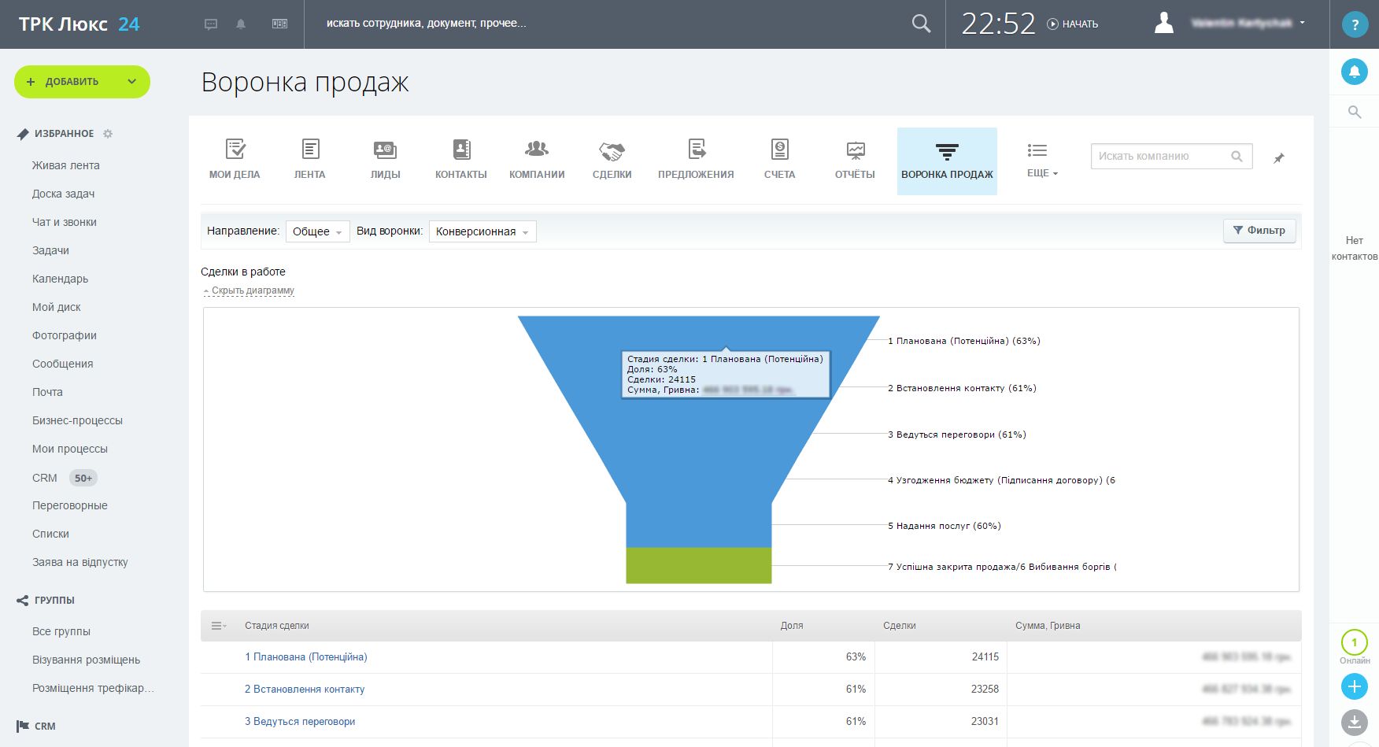Click the global search field in header
The height and width of the screenshot is (747, 1379).
click(x=606, y=24)
